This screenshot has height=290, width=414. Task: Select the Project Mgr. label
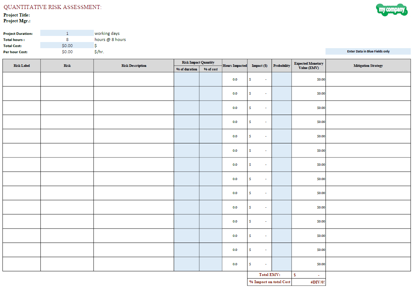(17, 21)
